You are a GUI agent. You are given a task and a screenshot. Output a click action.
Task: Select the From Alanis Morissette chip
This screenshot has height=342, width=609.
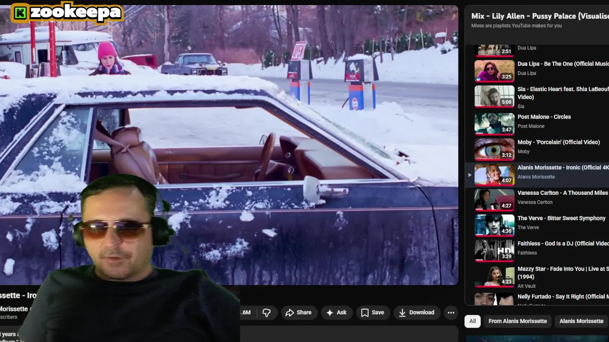[518, 321]
